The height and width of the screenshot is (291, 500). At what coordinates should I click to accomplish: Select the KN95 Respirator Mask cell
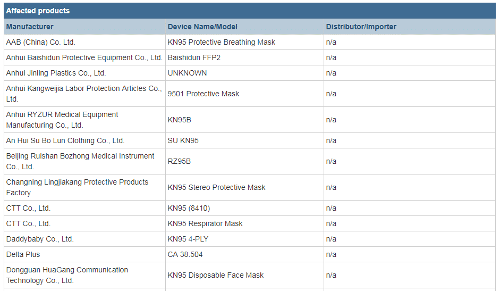[x=244, y=223]
